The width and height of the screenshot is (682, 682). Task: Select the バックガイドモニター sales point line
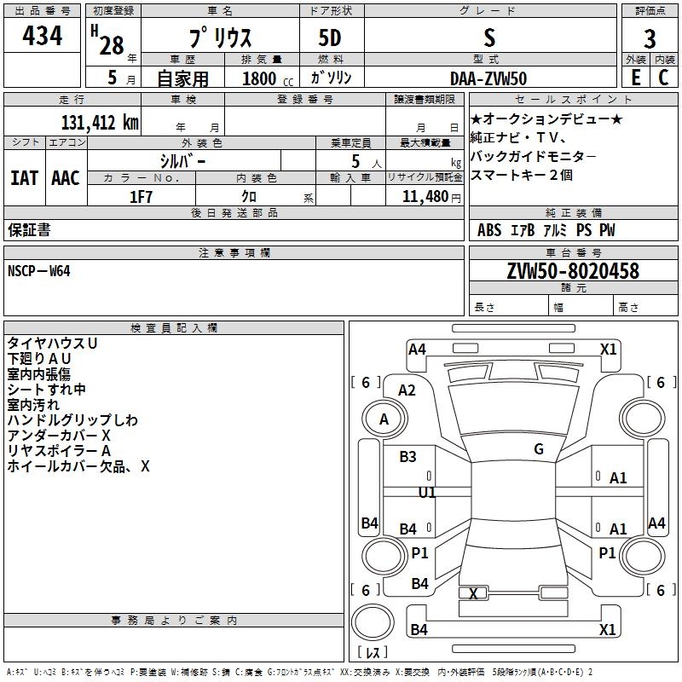pyautogui.click(x=534, y=156)
